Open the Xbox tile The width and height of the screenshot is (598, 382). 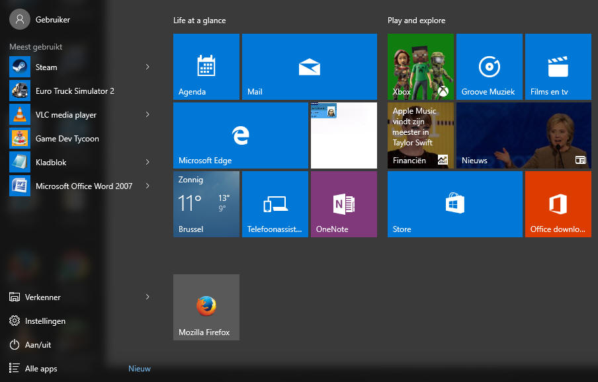pyautogui.click(x=421, y=67)
